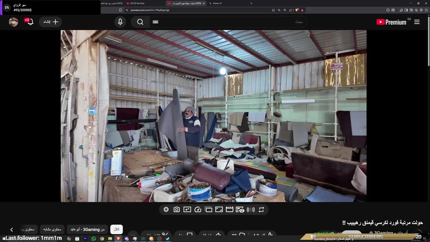Click the page vertical scrollbar
This screenshot has width=430, height=242.
click(428, 40)
